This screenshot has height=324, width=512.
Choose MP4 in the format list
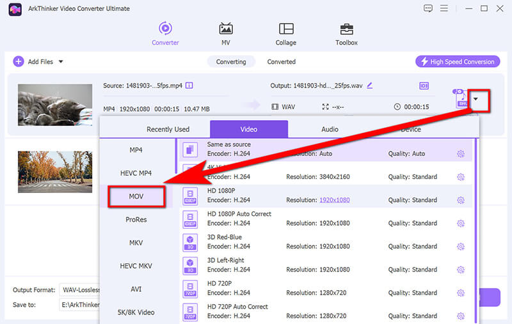[136, 150]
